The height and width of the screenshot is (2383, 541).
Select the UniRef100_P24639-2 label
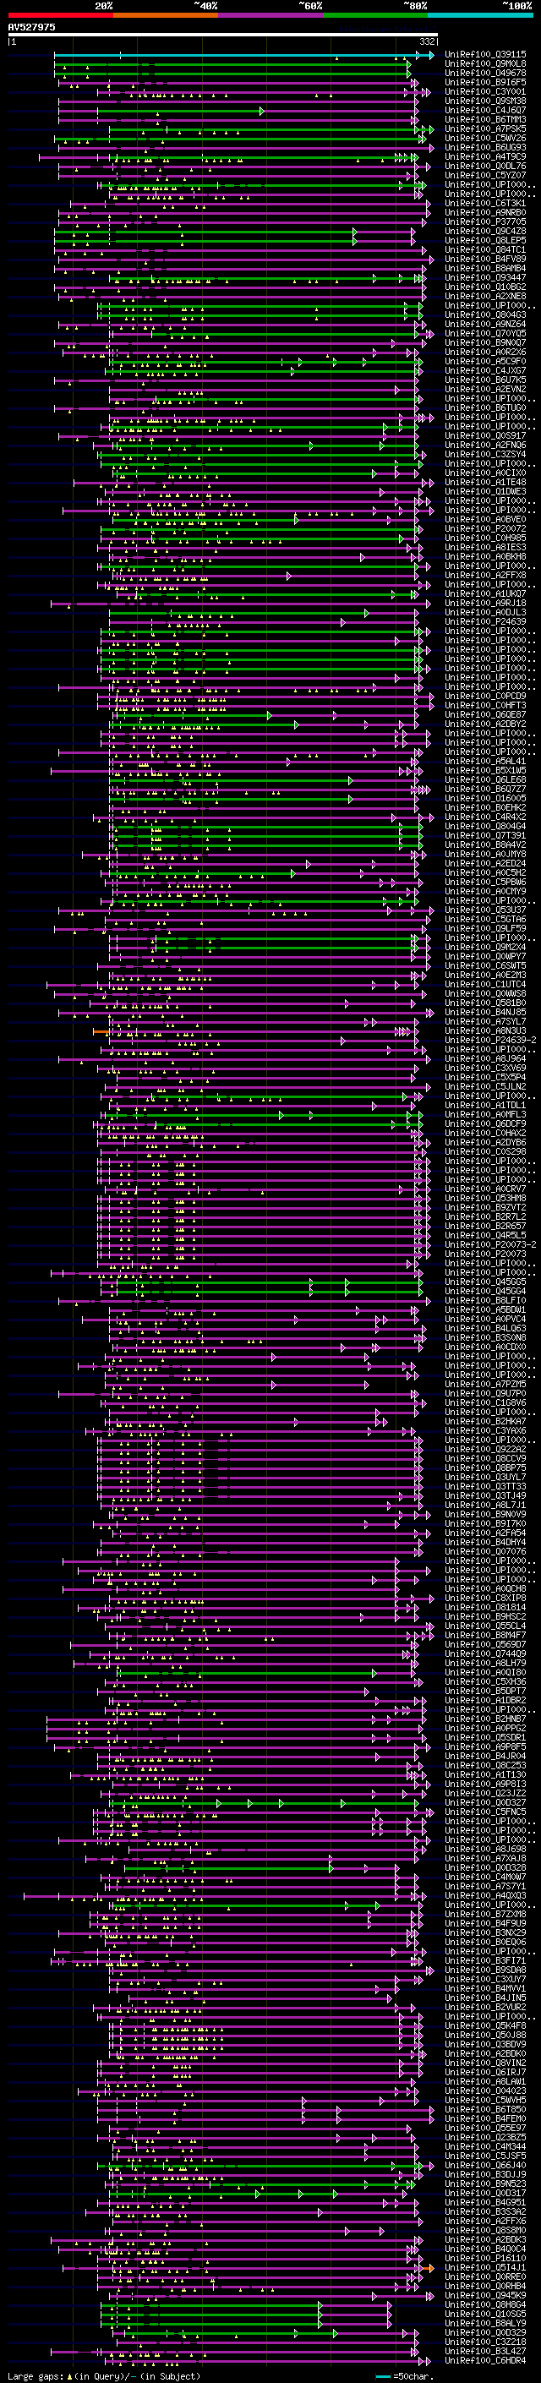491,1040
